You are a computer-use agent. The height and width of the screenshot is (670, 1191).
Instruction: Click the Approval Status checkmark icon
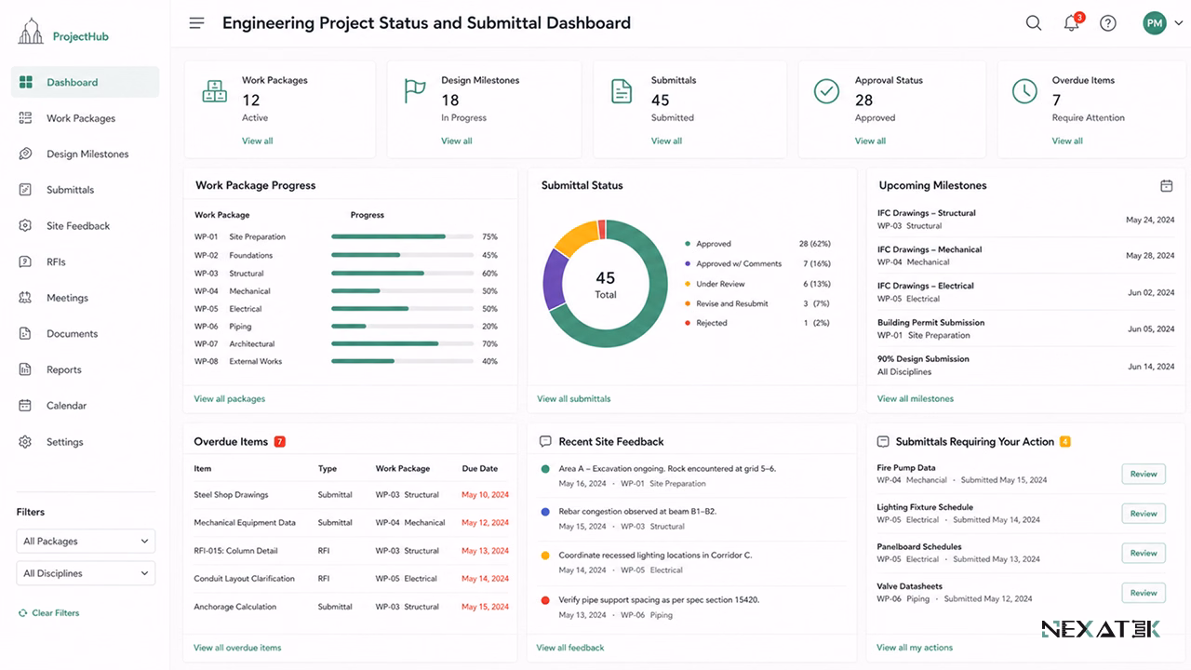pos(826,91)
